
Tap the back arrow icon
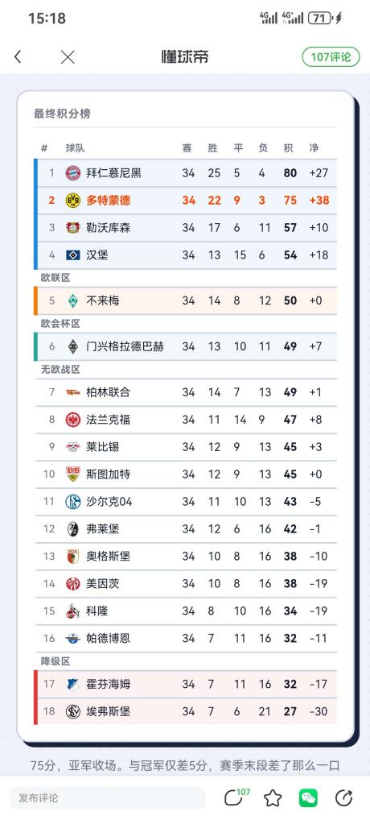18,57
